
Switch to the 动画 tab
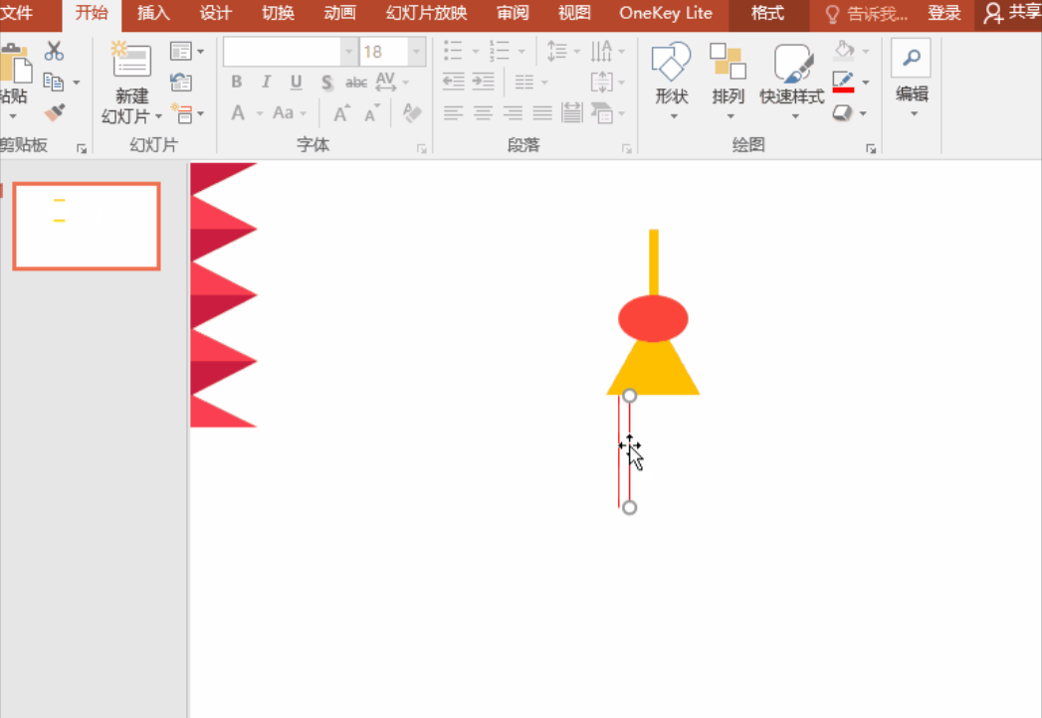tap(339, 13)
